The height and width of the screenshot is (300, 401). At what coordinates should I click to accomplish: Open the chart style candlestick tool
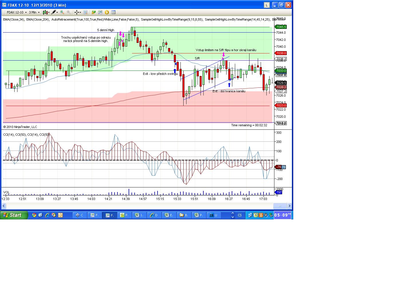pos(45,12)
